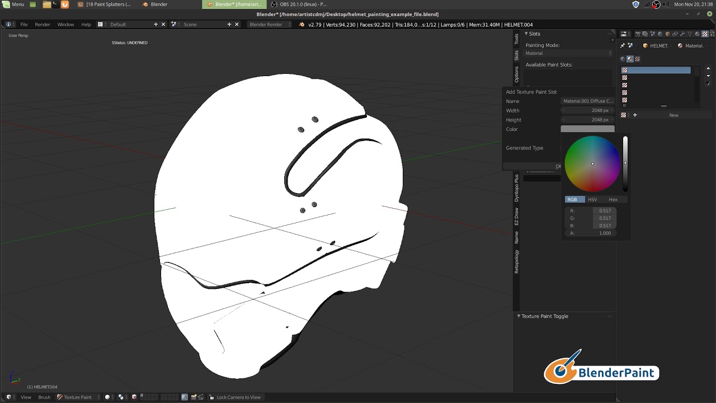Open the Scene properties tab icon

(652, 34)
